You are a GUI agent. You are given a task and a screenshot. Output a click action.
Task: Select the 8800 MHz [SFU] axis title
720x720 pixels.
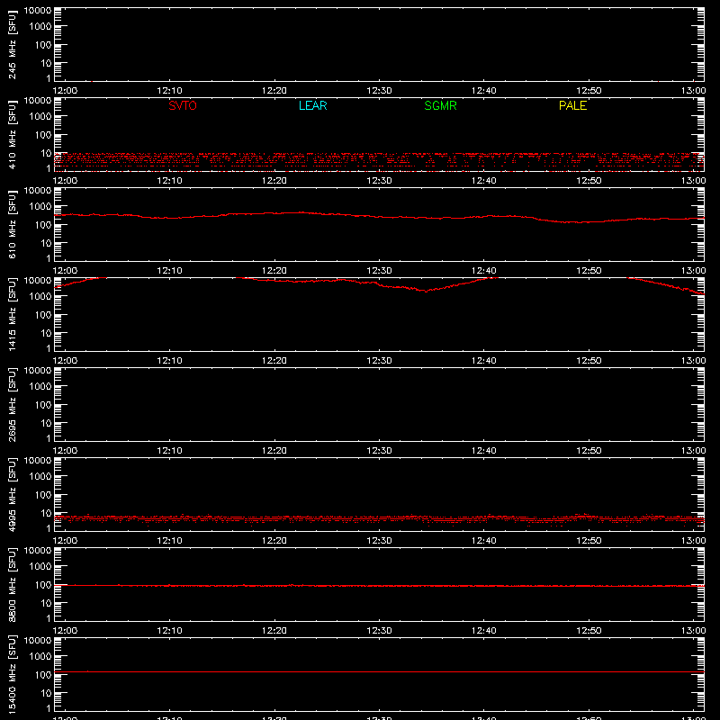[x=13, y=584]
